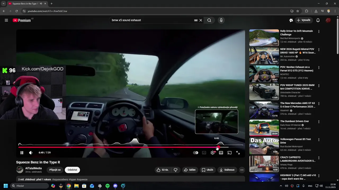Screen dimensions: 339x190
Task: Open the browser three-dot menu
Action: click(335, 11)
